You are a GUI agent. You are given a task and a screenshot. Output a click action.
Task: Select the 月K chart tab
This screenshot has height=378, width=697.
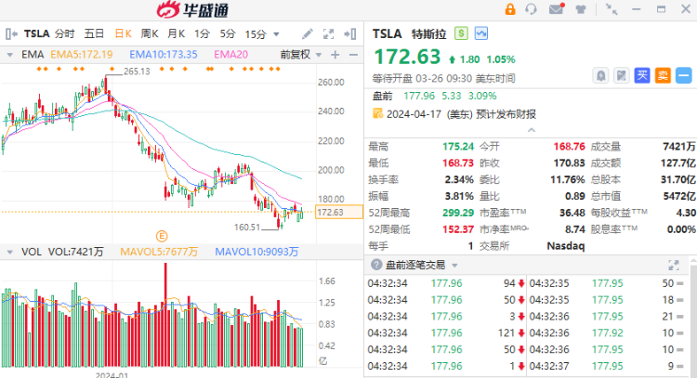[x=176, y=33]
